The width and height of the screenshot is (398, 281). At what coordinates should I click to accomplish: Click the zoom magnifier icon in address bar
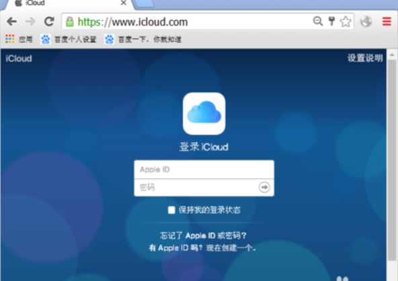(x=318, y=21)
